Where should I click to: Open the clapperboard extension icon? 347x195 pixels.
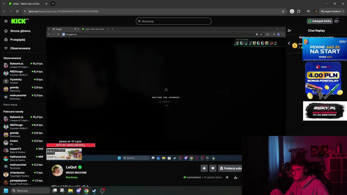[292, 11]
